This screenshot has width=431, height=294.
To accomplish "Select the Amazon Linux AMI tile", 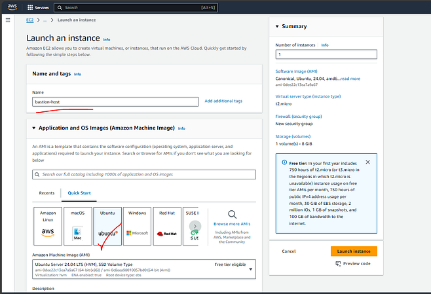I will 48,226.
